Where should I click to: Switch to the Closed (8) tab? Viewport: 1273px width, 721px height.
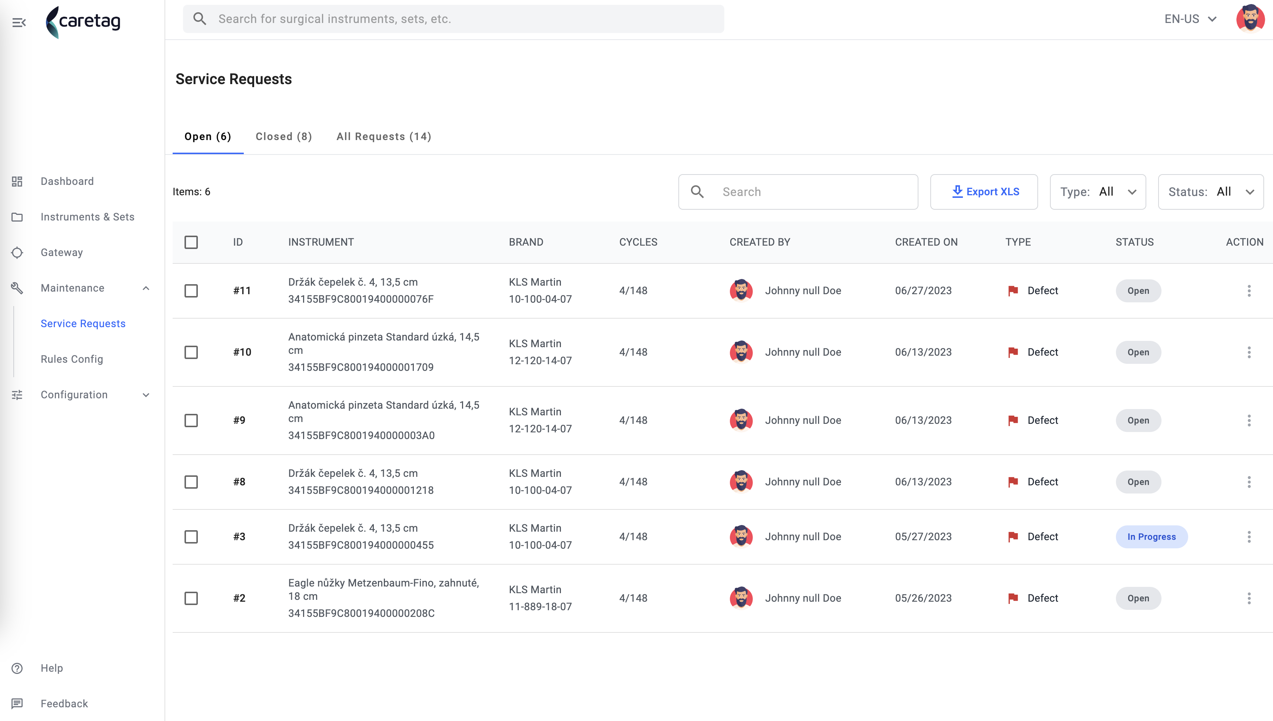pyautogui.click(x=284, y=137)
